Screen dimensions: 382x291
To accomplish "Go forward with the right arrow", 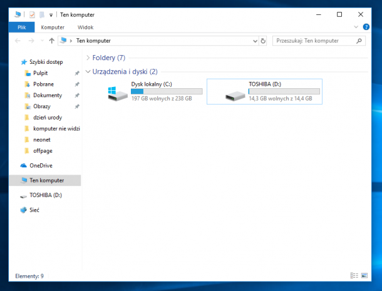I will (x=31, y=41).
